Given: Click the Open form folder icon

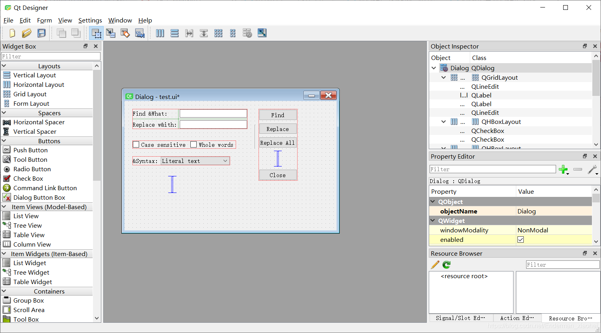Looking at the screenshot, I should (x=27, y=33).
